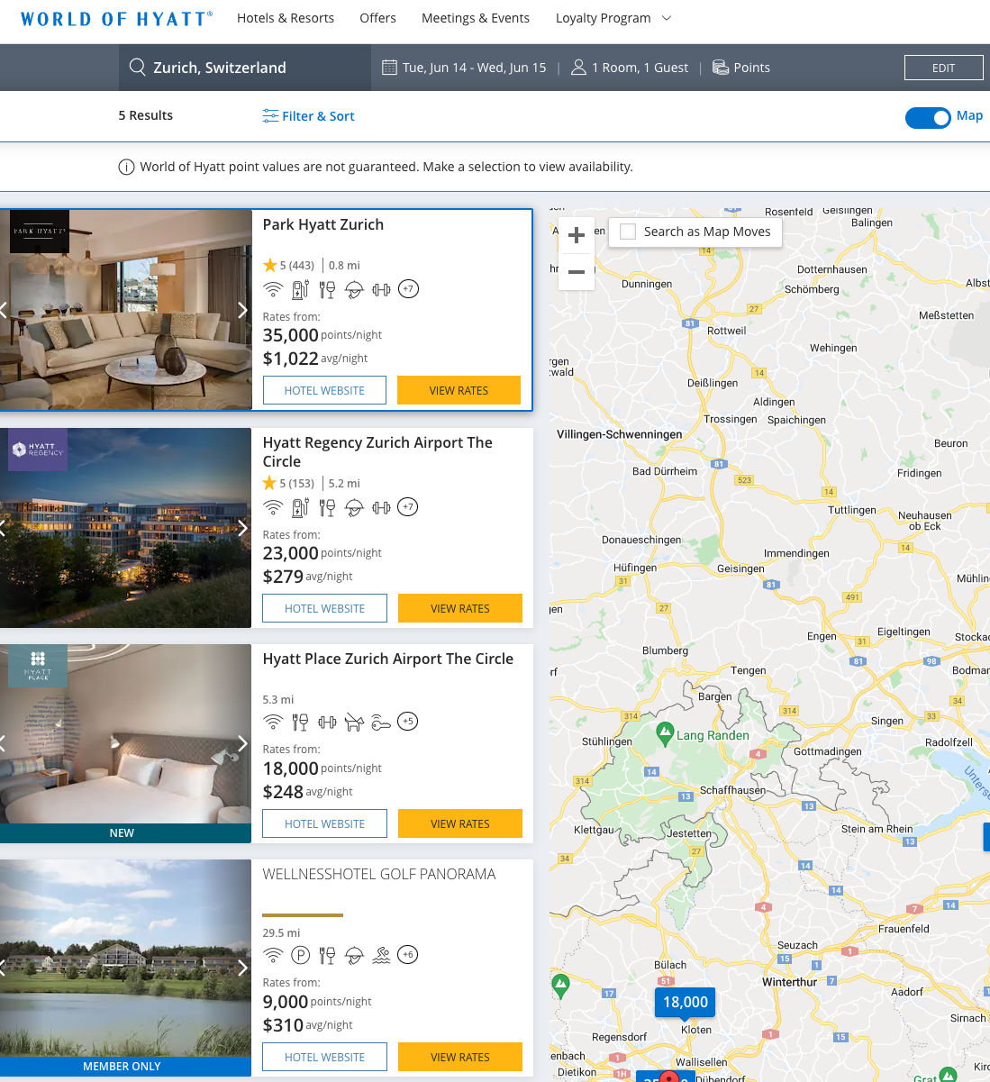Click the search magnifier icon
990x1082 pixels.
point(138,68)
